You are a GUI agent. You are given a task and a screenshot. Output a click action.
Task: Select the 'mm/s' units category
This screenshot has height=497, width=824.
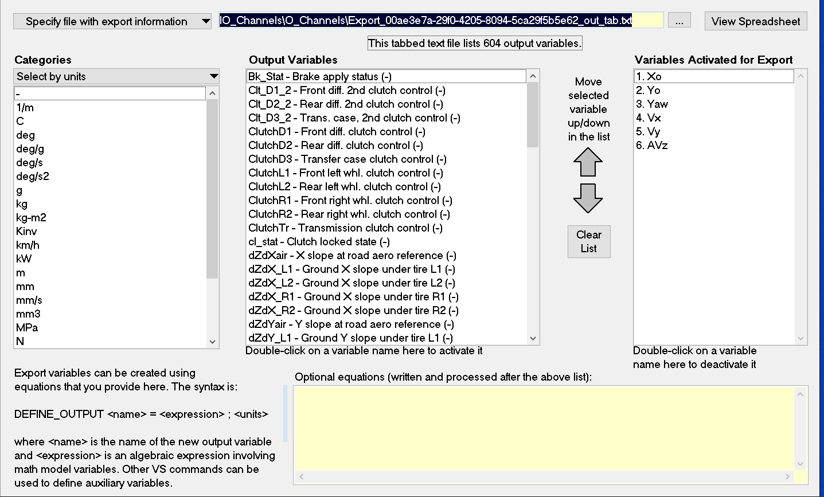pos(110,300)
